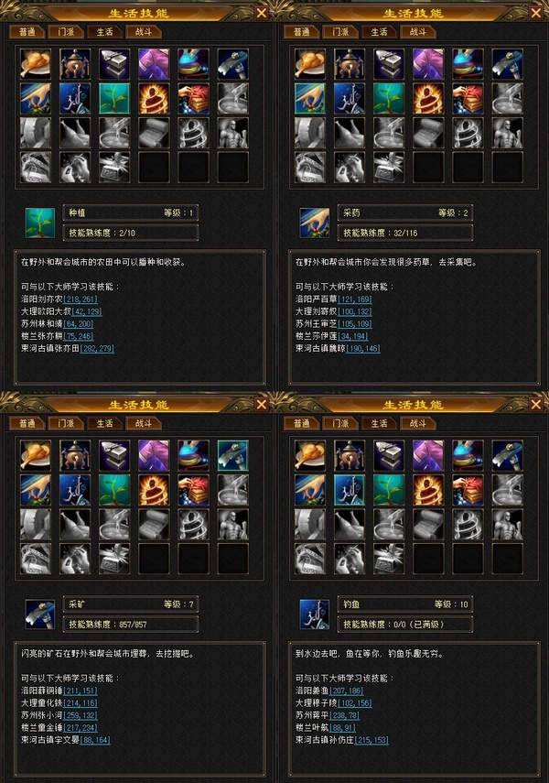549x783 pixels.
Task: Select the purple robe tailoring icon in the 采矿 panel
Action: [154, 456]
